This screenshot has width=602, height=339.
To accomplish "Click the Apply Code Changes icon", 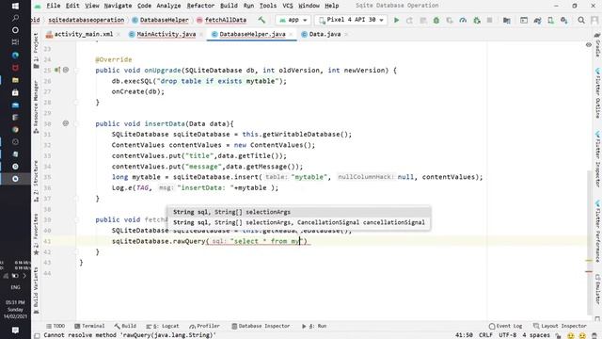I will pos(422,20).
